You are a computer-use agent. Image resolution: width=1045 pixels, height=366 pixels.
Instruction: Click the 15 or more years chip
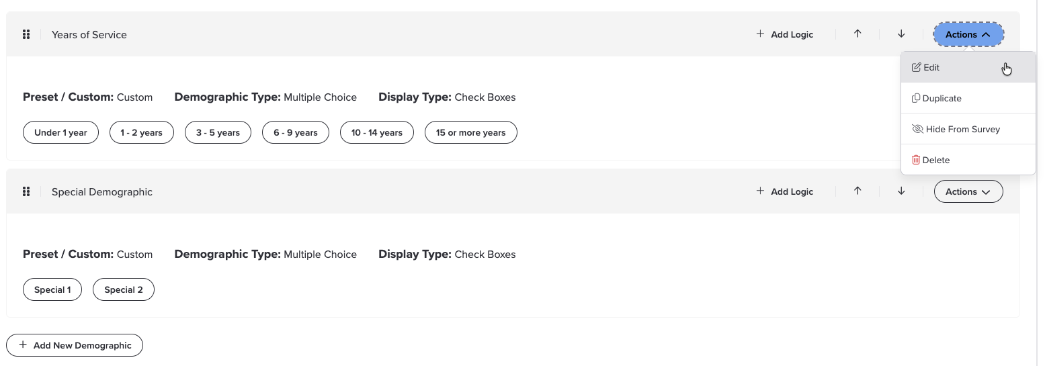[x=470, y=132]
